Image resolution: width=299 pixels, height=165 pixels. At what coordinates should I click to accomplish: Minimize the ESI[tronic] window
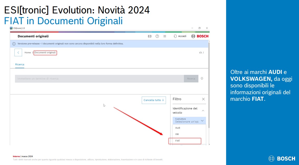(x=192, y=28)
